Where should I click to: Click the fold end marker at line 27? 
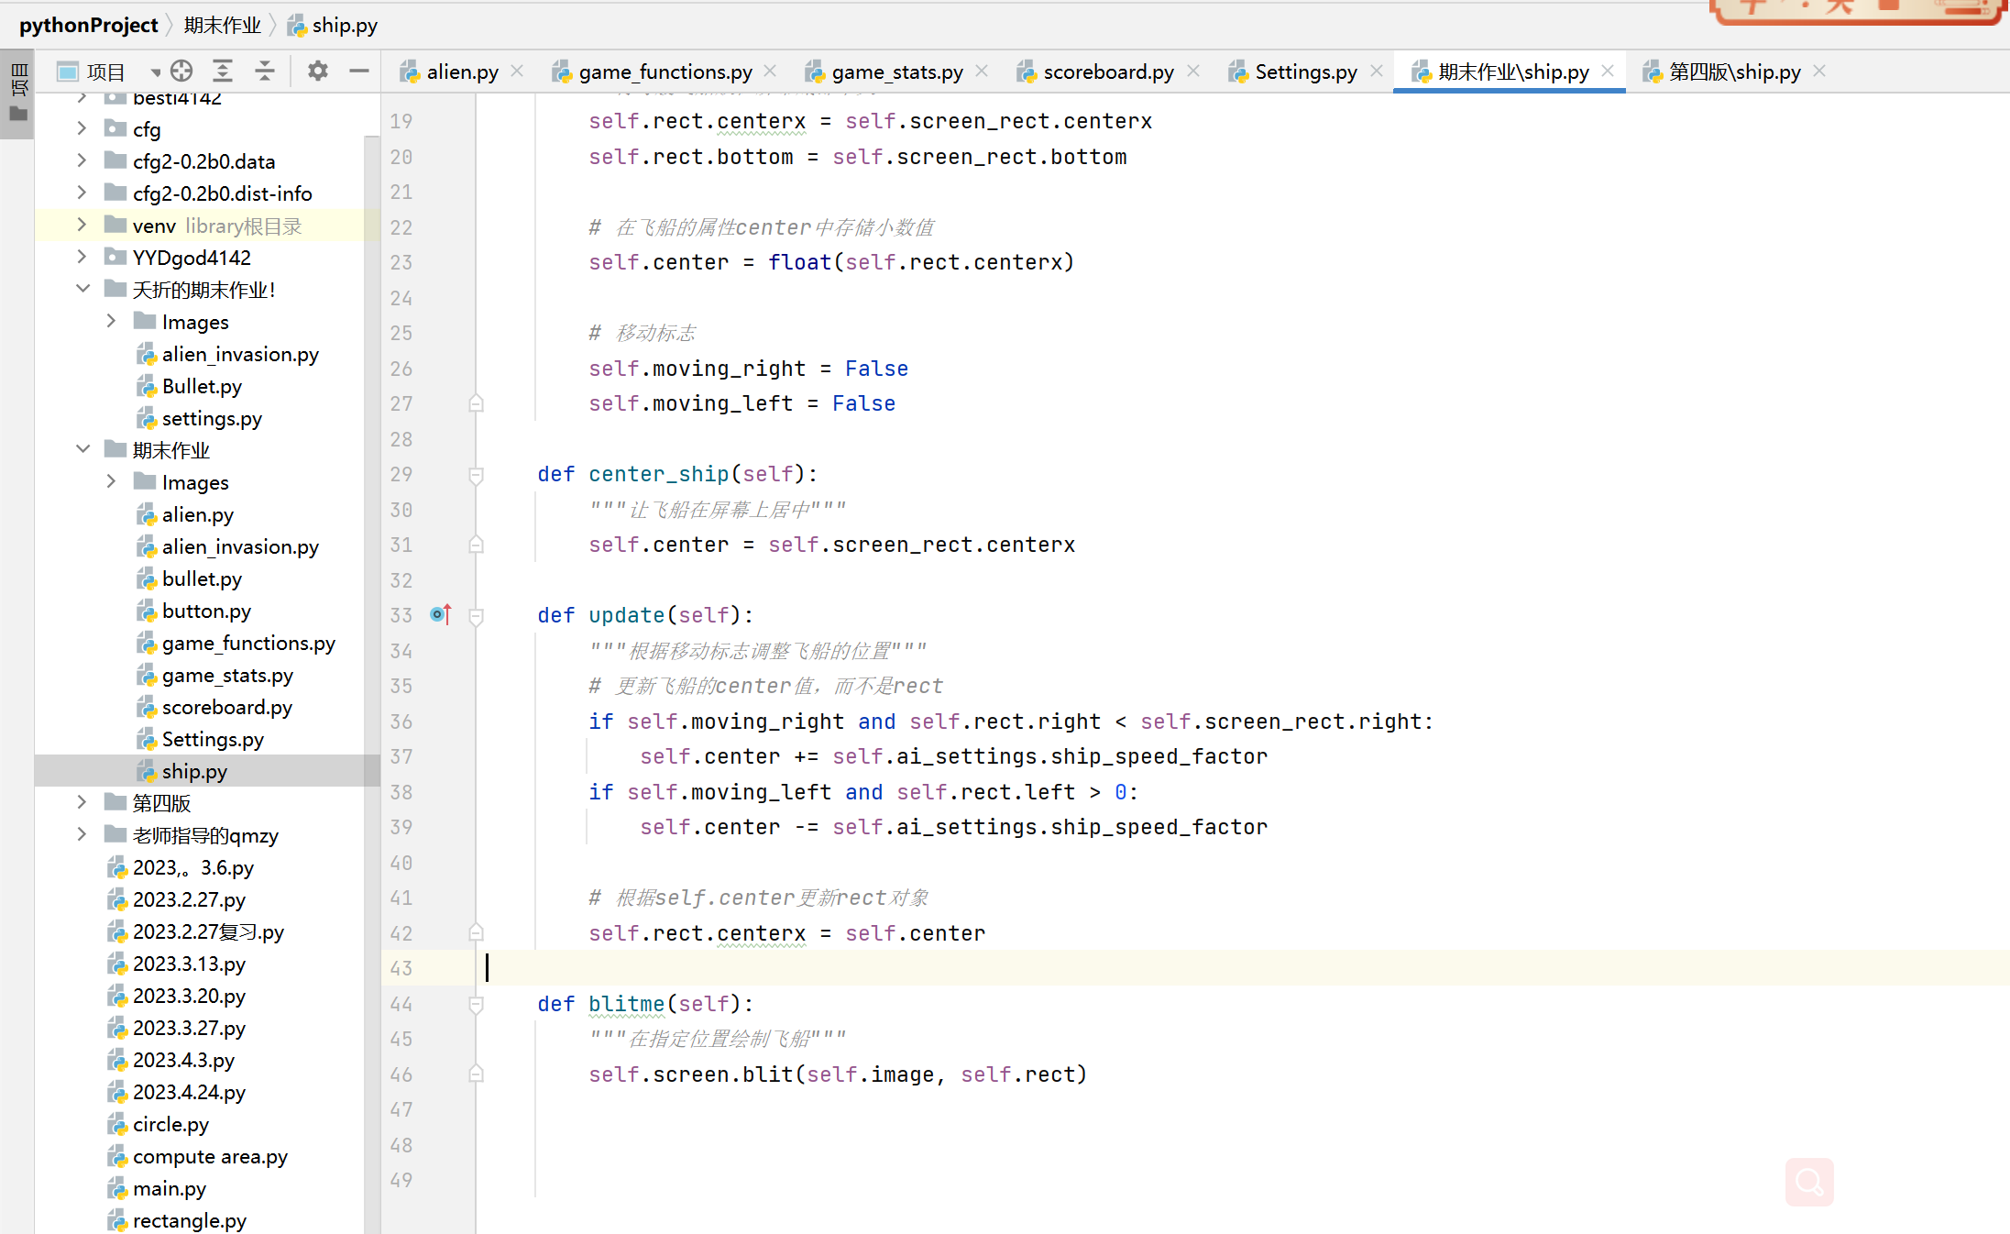point(476,403)
